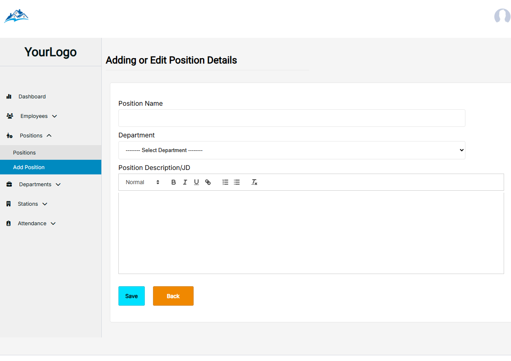Viewport: 511px width, 361px height.
Task: Go to Dashboard in the sidebar
Action: 32,97
